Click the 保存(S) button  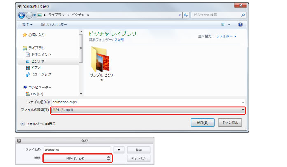click(x=203, y=123)
